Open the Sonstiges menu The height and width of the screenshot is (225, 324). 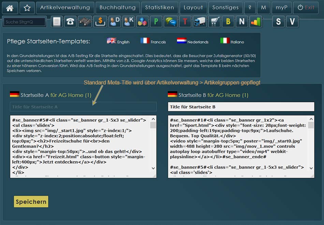(x=225, y=8)
